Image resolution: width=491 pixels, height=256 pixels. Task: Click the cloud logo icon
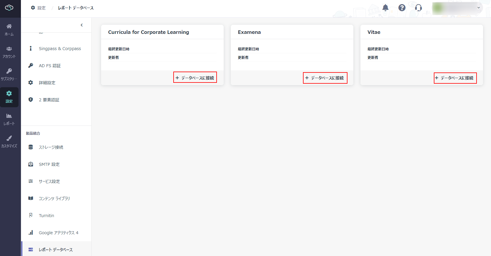point(9,8)
